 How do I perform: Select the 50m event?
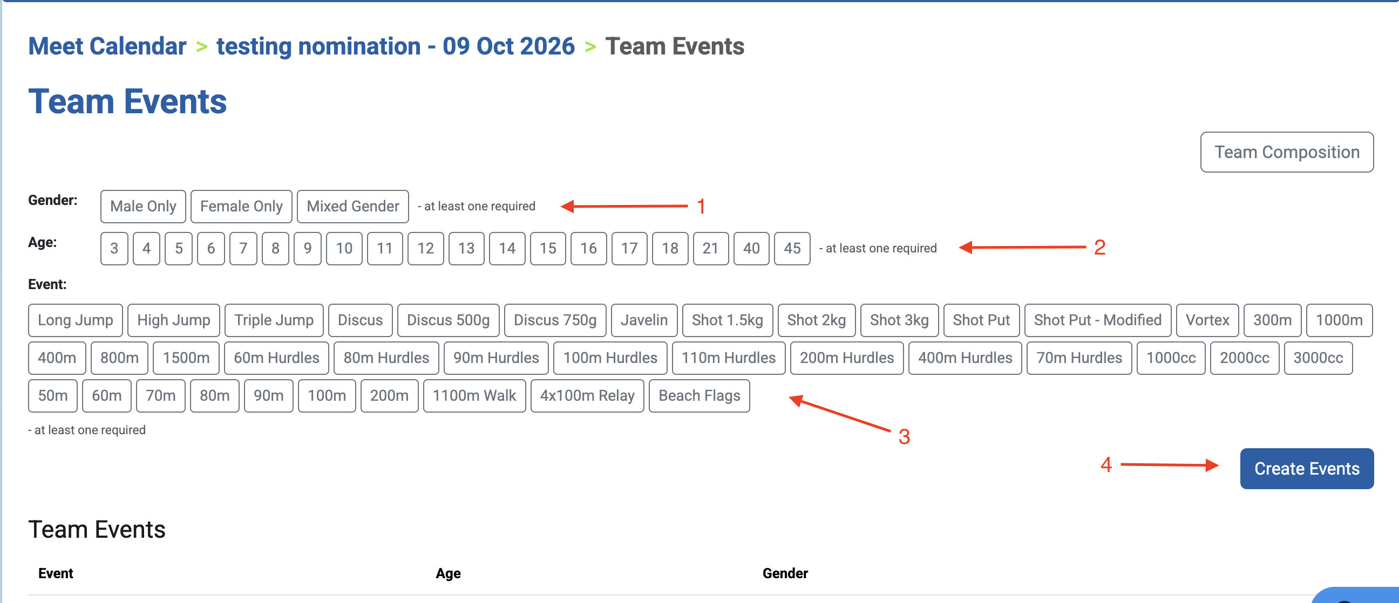[x=53, y=396]
